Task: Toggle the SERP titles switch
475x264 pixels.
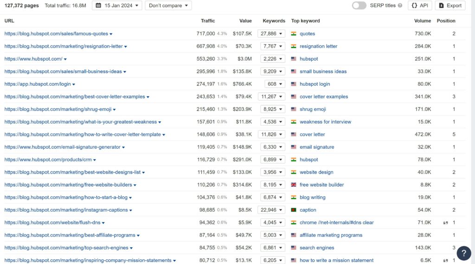Action: pyautogui.click(x=359, y=6)
